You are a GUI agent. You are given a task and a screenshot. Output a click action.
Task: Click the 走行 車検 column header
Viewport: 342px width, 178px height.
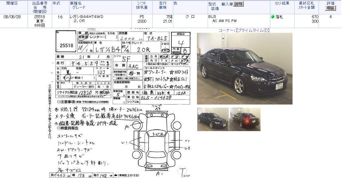(162, 5)
